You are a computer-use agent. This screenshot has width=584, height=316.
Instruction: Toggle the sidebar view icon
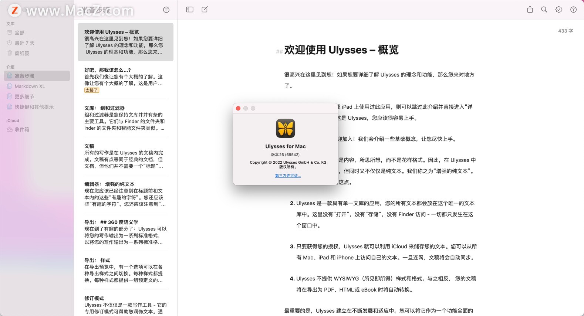(x=190, y=10)
